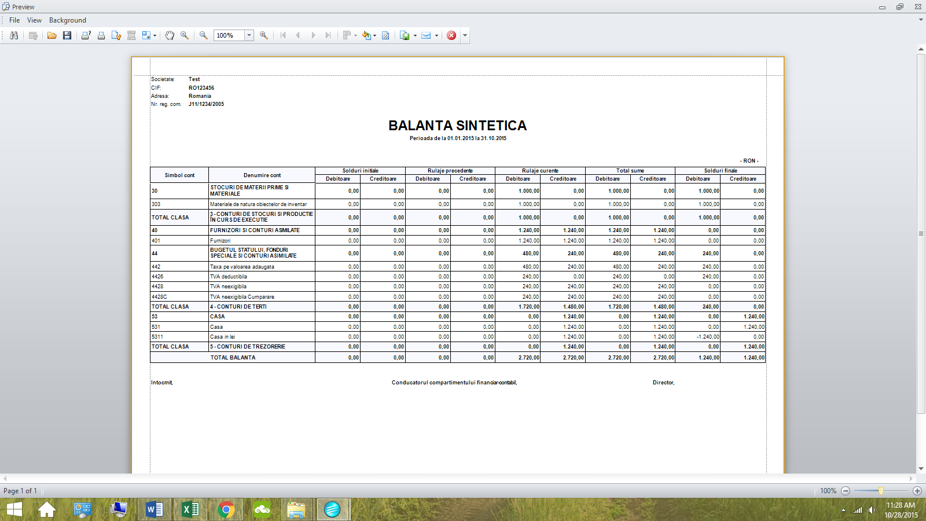Open the Search binoculars tool
The height and width of the screenshot is (521, 926).
coord(14,35)
